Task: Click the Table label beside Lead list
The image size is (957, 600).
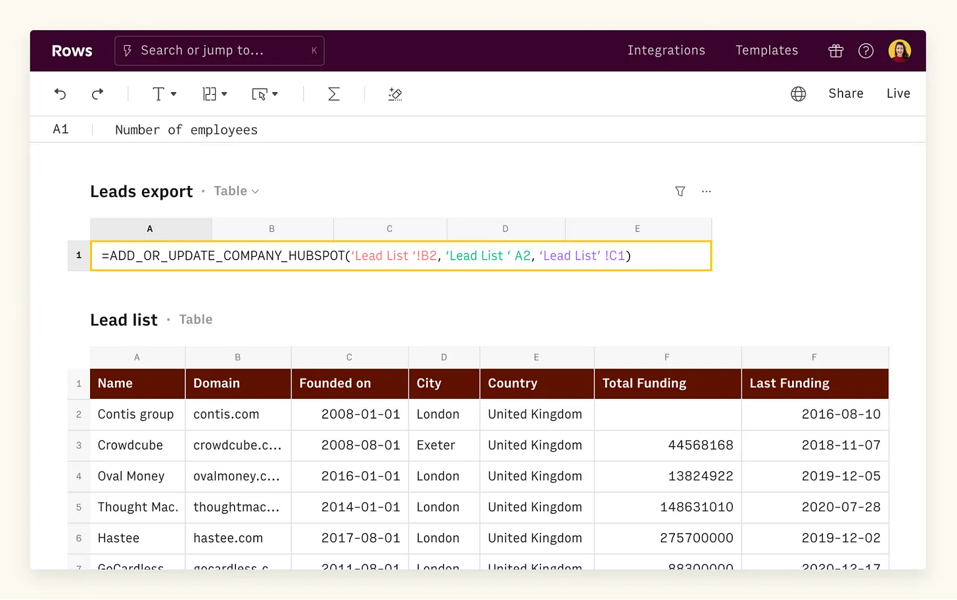Action: (x=196, y=319)
